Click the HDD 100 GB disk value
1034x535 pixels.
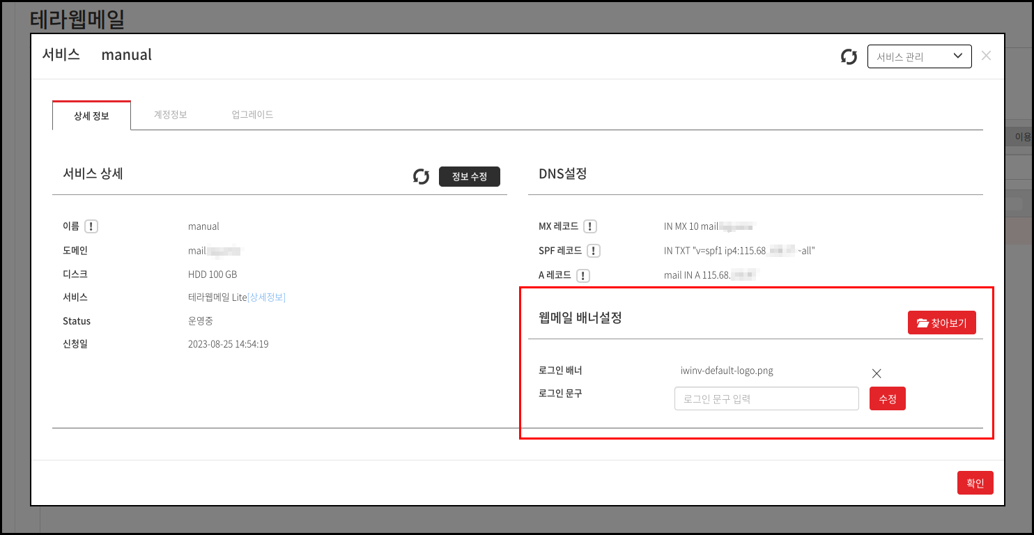[213, 274]
